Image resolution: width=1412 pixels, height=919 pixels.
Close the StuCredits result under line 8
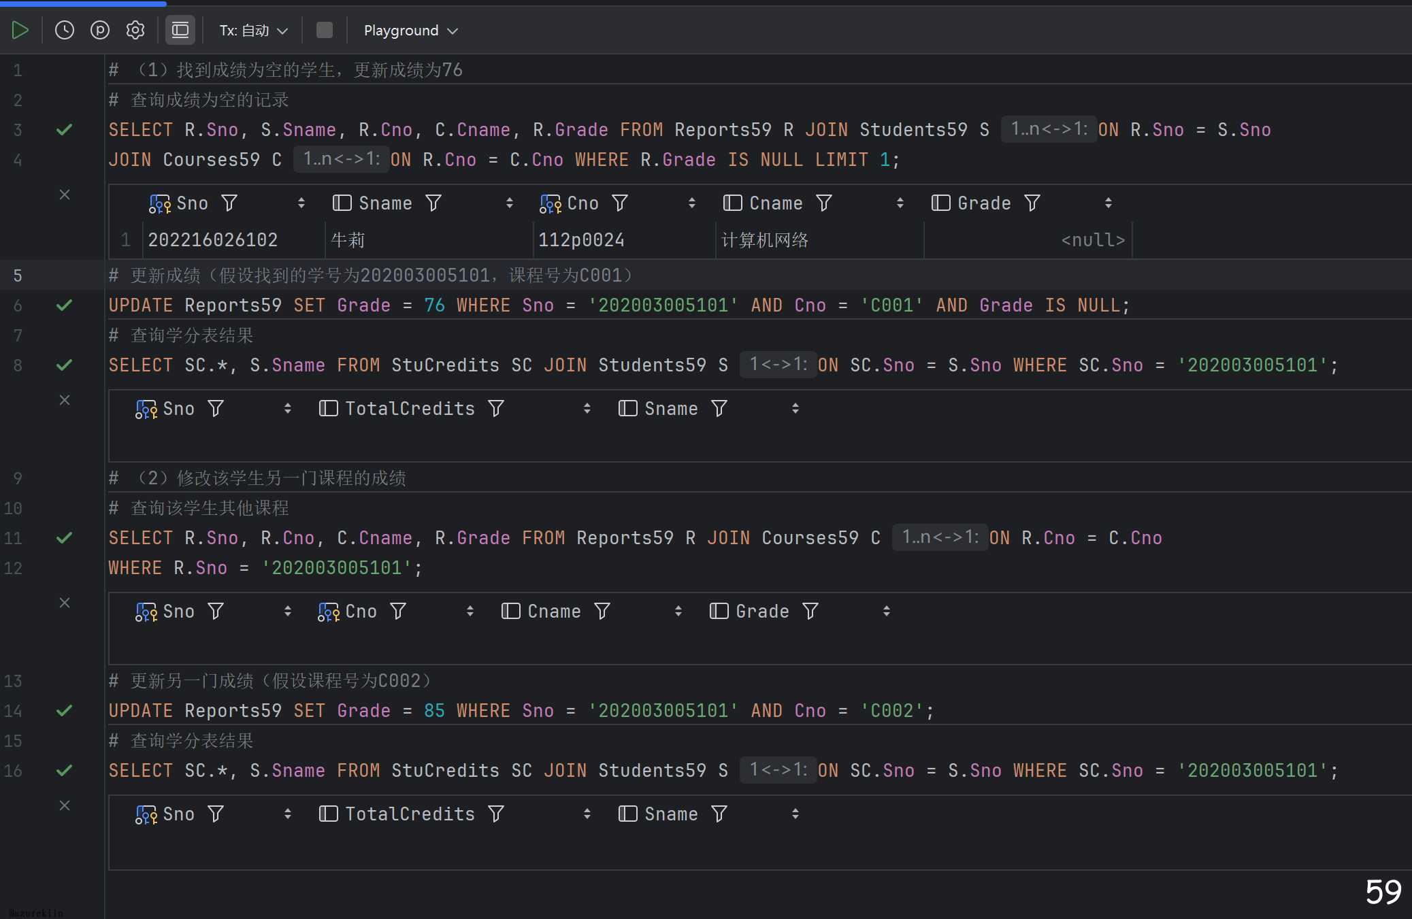pos(65,400)
